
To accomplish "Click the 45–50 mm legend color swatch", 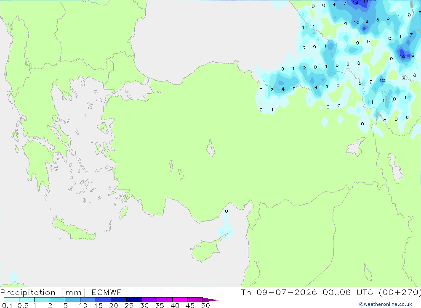I will pyautogui.click(x=195, y=300).
